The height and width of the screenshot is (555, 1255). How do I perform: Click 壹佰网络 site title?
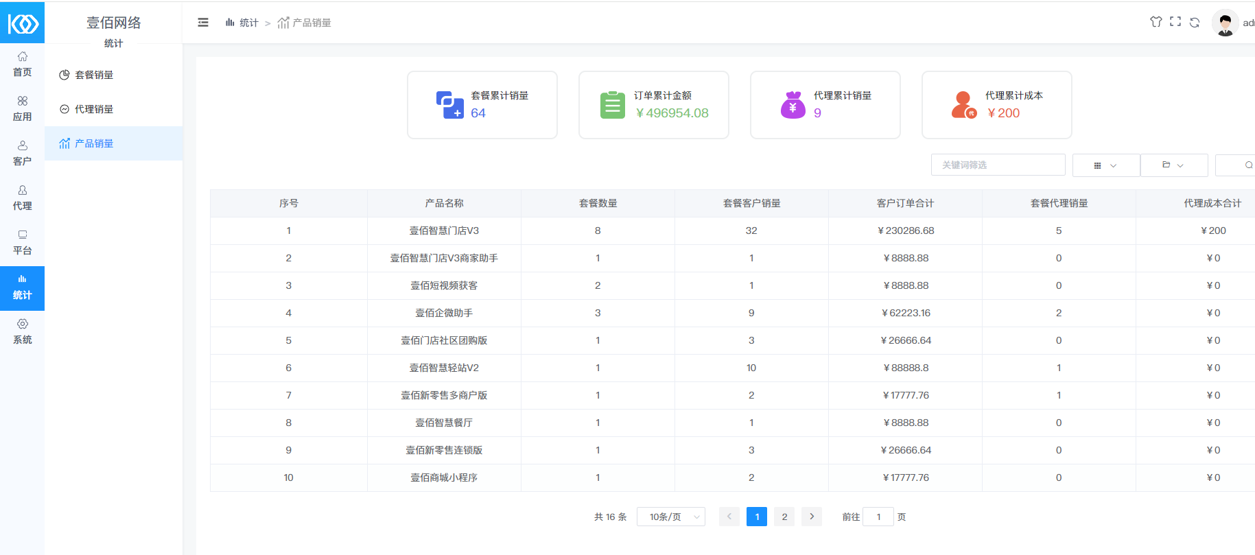click(x=114, y=23)
